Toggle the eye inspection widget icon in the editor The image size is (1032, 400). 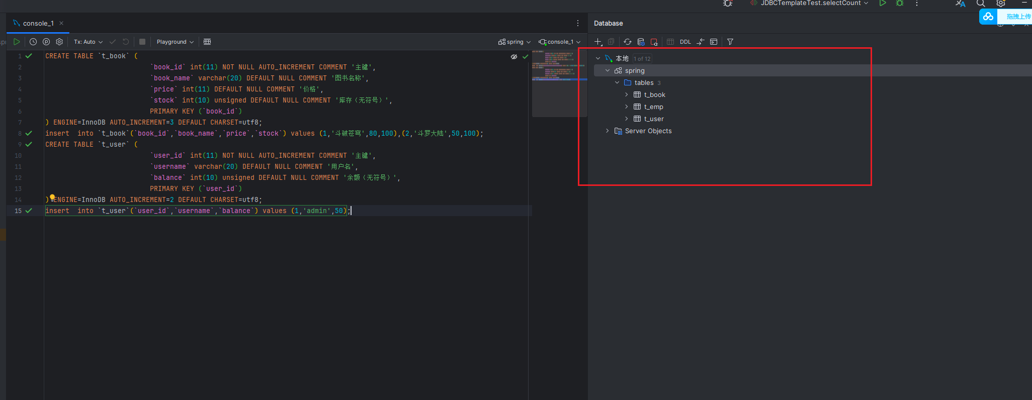pyautogui.click(x=514, y=57)
